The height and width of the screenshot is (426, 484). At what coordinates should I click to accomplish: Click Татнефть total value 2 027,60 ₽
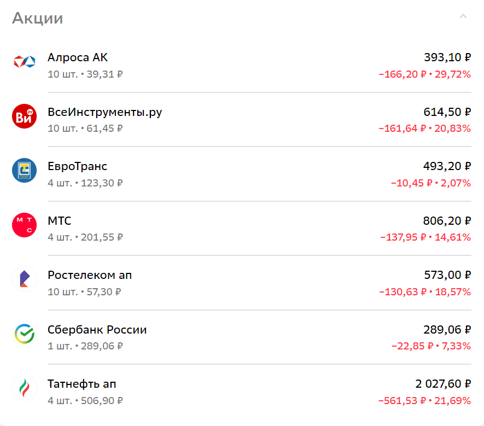tap(443, 384)
